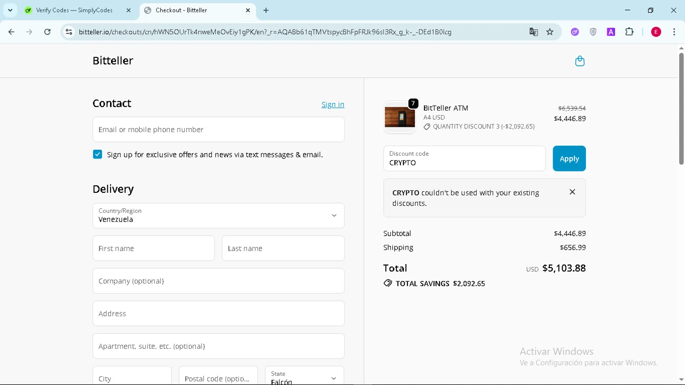Click the item quantity badge 7
The width and height of the screenshot is (685, 385).
[413, 104]
